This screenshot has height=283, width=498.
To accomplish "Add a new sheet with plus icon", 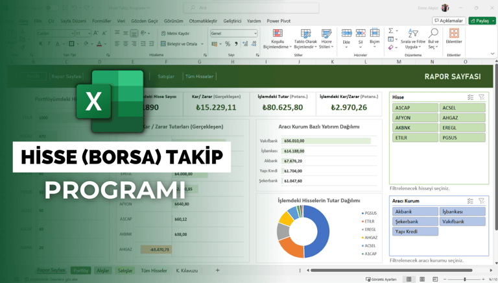I will [218, 270].
